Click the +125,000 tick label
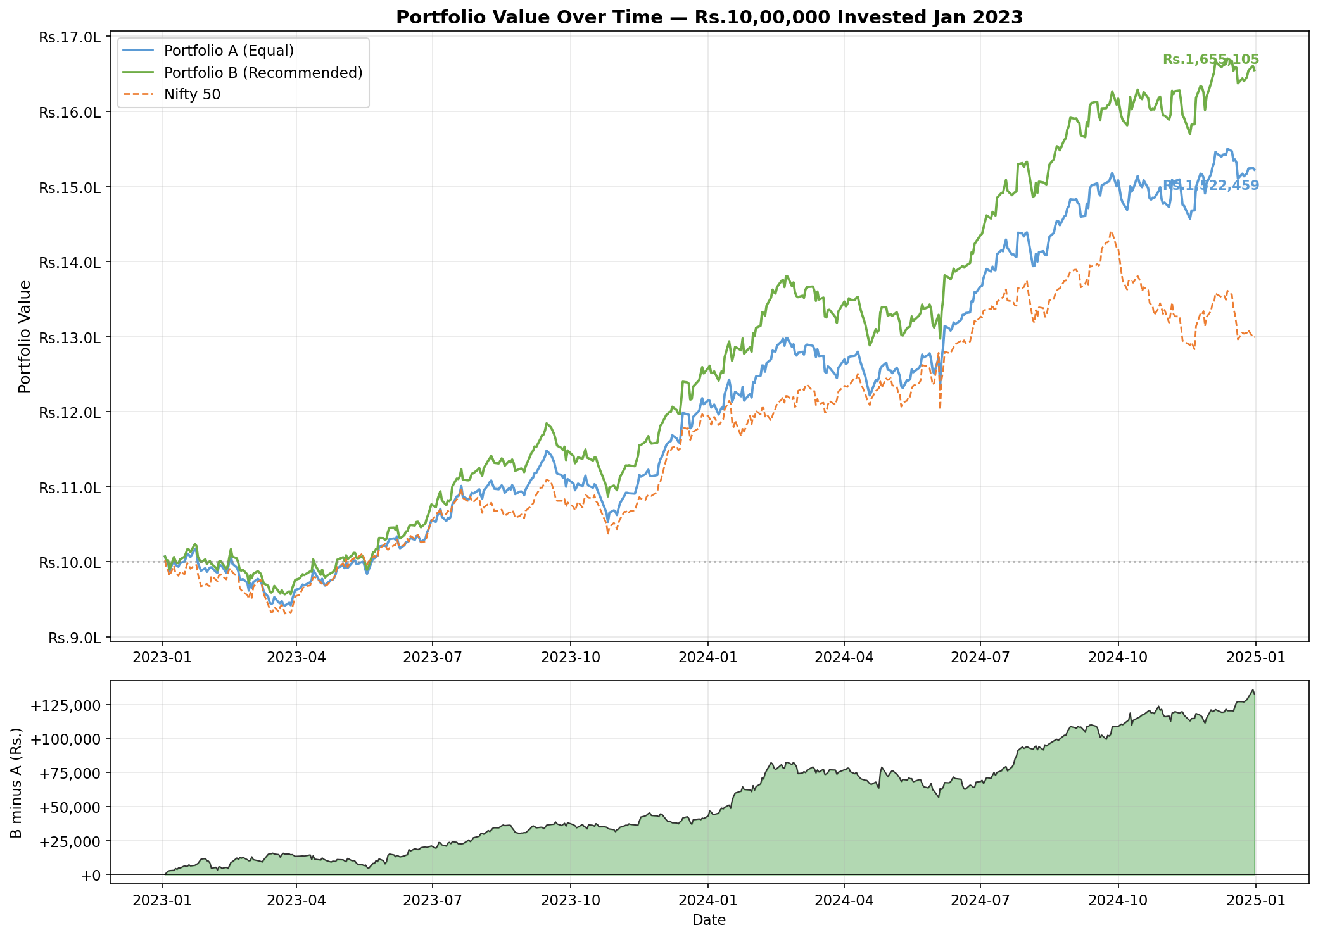This screenshot has width=1318, height=937. coord(65,705)
